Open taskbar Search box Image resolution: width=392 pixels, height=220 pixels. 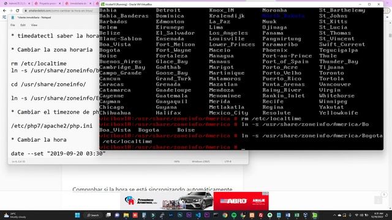point(92,215)
